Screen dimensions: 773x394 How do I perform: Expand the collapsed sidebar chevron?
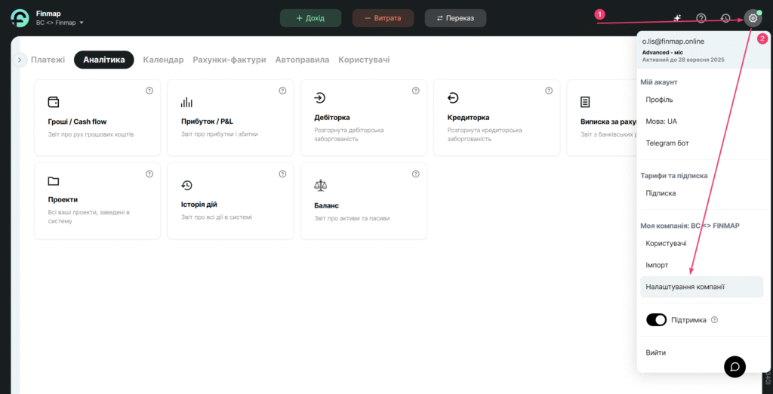tap(20, 60)
